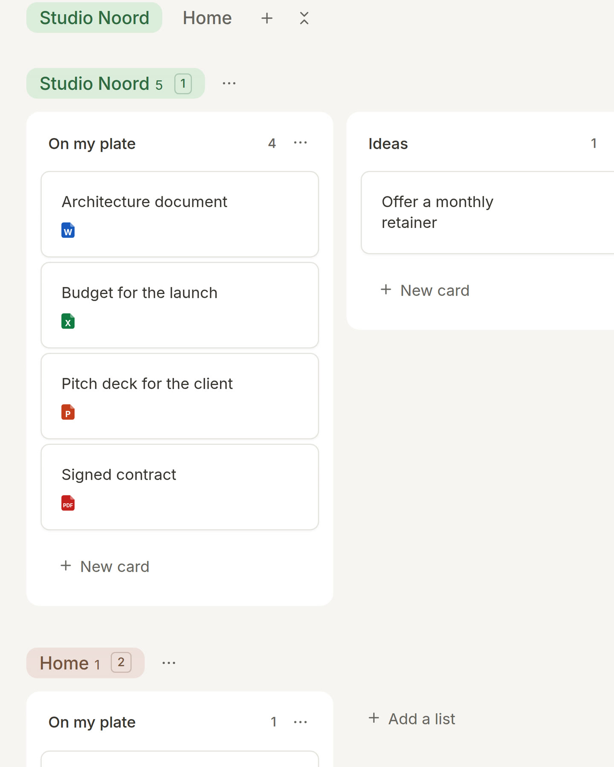The height and width of the screenshot is (767, 614).
Task: Click the Ideas list title
Action: click(x=388, y=144)
